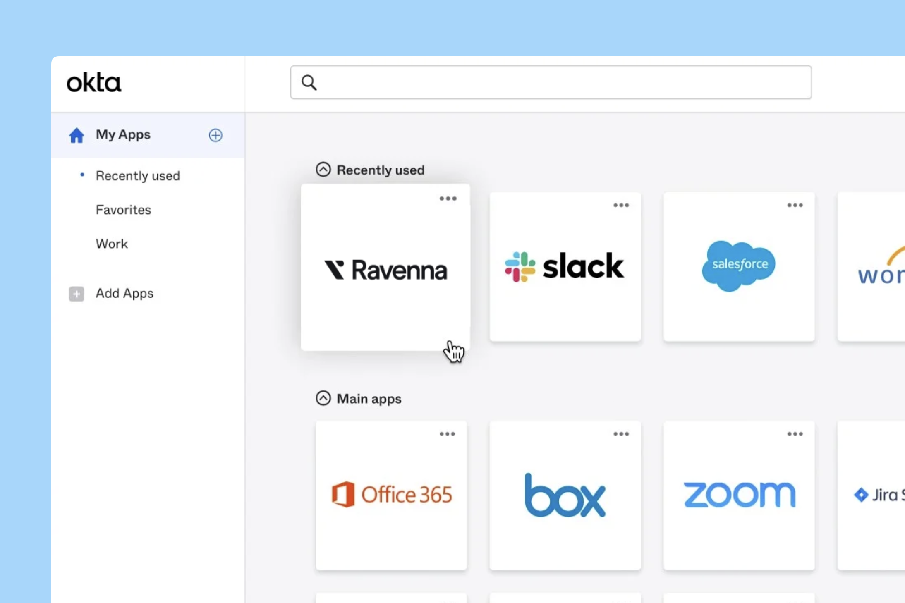Click the Add Apps link
905x603 pixels.
click(124, 294)
